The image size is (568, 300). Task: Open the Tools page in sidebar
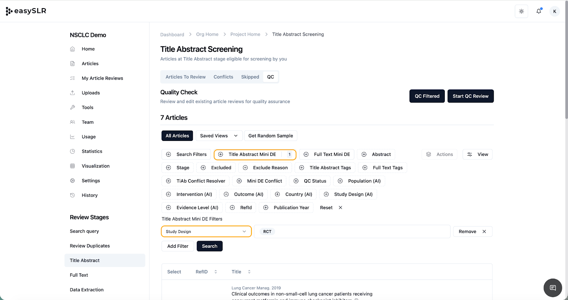87,107
